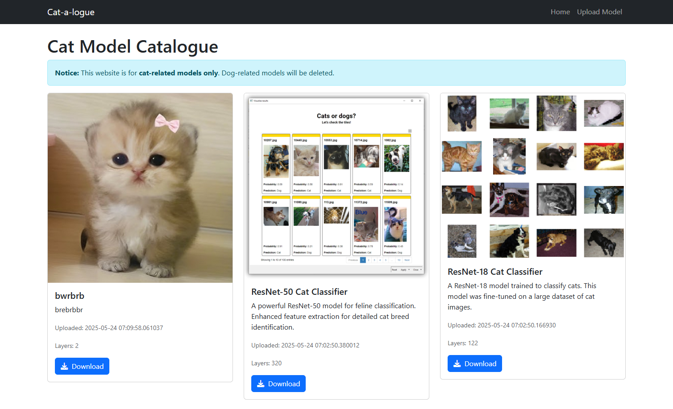This screenshot has height=409, width=673.
Task: Click the kitten with pink bow image
Action: 140,188
